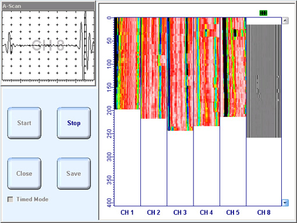
Task: Save the scan with Save button
Action: pos(74,174)
